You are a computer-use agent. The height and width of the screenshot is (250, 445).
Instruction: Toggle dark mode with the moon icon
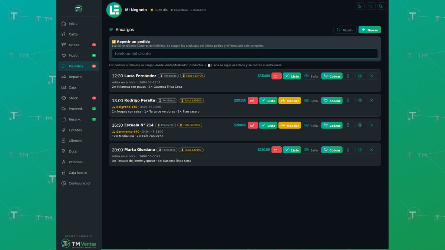360,6
